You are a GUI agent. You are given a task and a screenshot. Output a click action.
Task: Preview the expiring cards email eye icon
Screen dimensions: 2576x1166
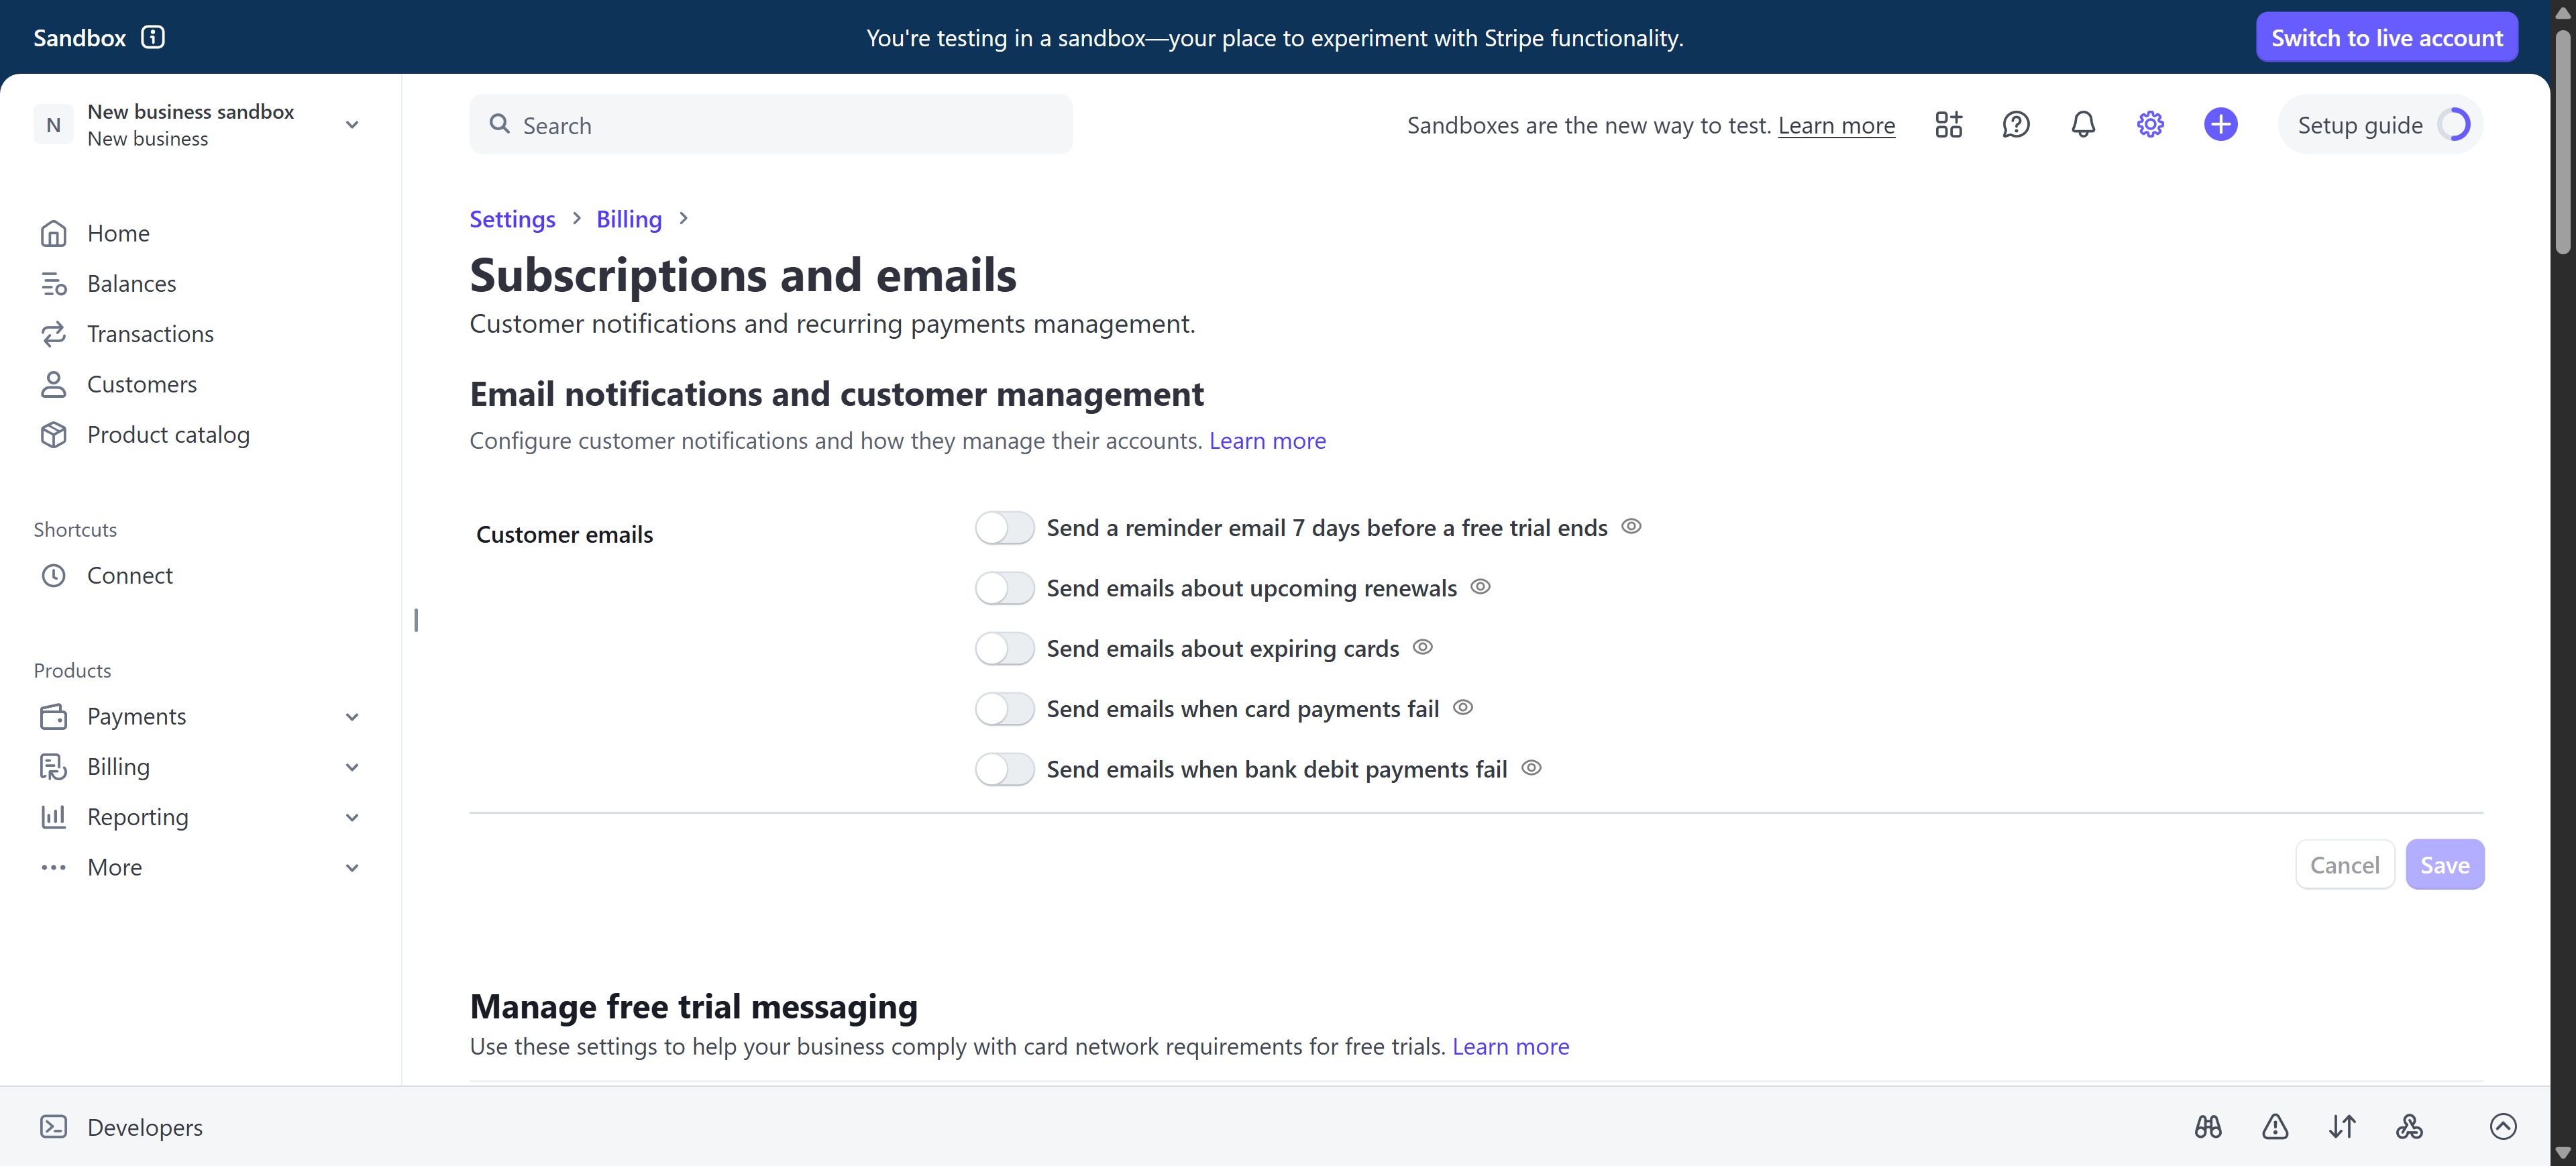click(x=1422, y=647)
